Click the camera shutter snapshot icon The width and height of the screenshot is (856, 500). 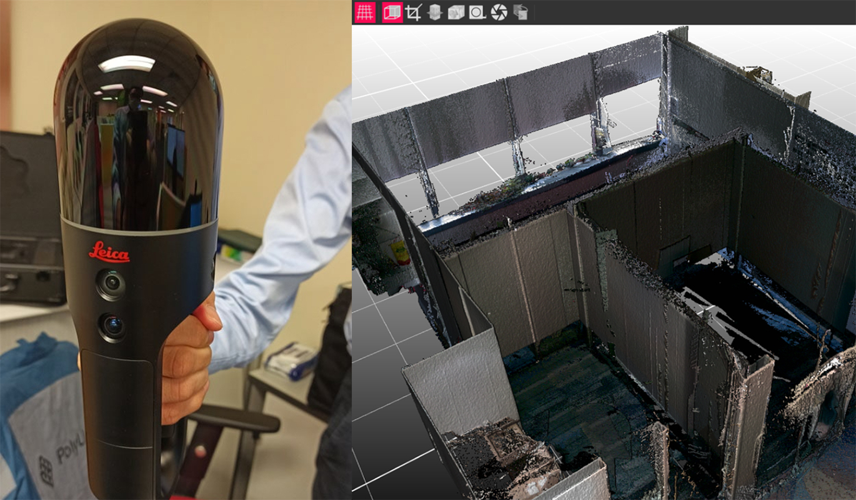[x=499, y=12]
